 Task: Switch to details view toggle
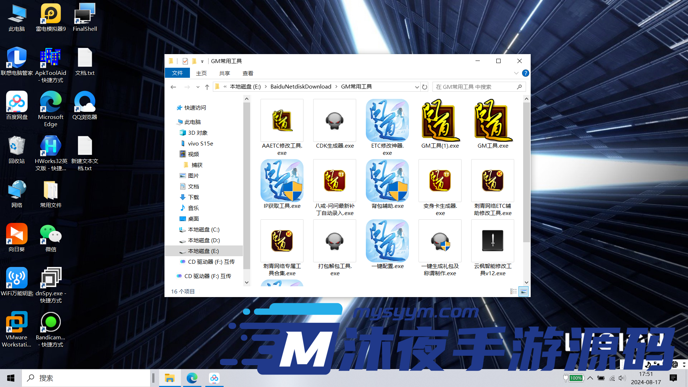tap(513, 292)
